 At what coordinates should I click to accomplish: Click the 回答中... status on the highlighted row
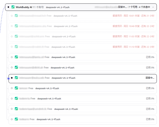(x=150, y=78)
